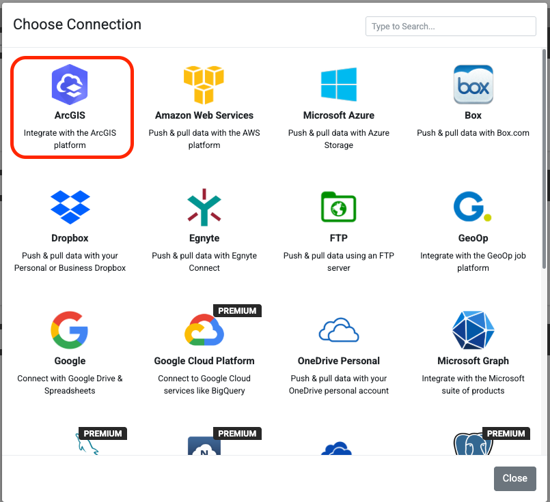550x502 pixels.
Task: Pick the OneDrive Personal cloud icon
Action: click(338, 329)
